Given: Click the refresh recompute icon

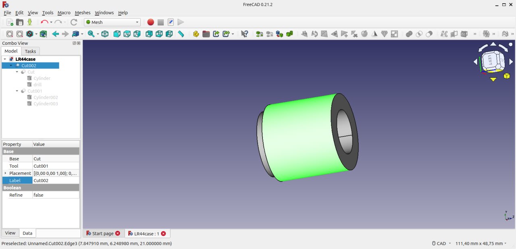Looking at the screenshot, I should (74, 22).
